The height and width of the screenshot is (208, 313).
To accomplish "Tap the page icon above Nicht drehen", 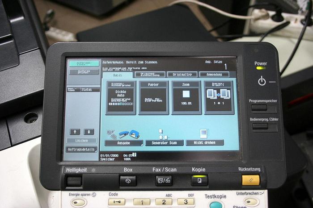I will pos(204,133).
